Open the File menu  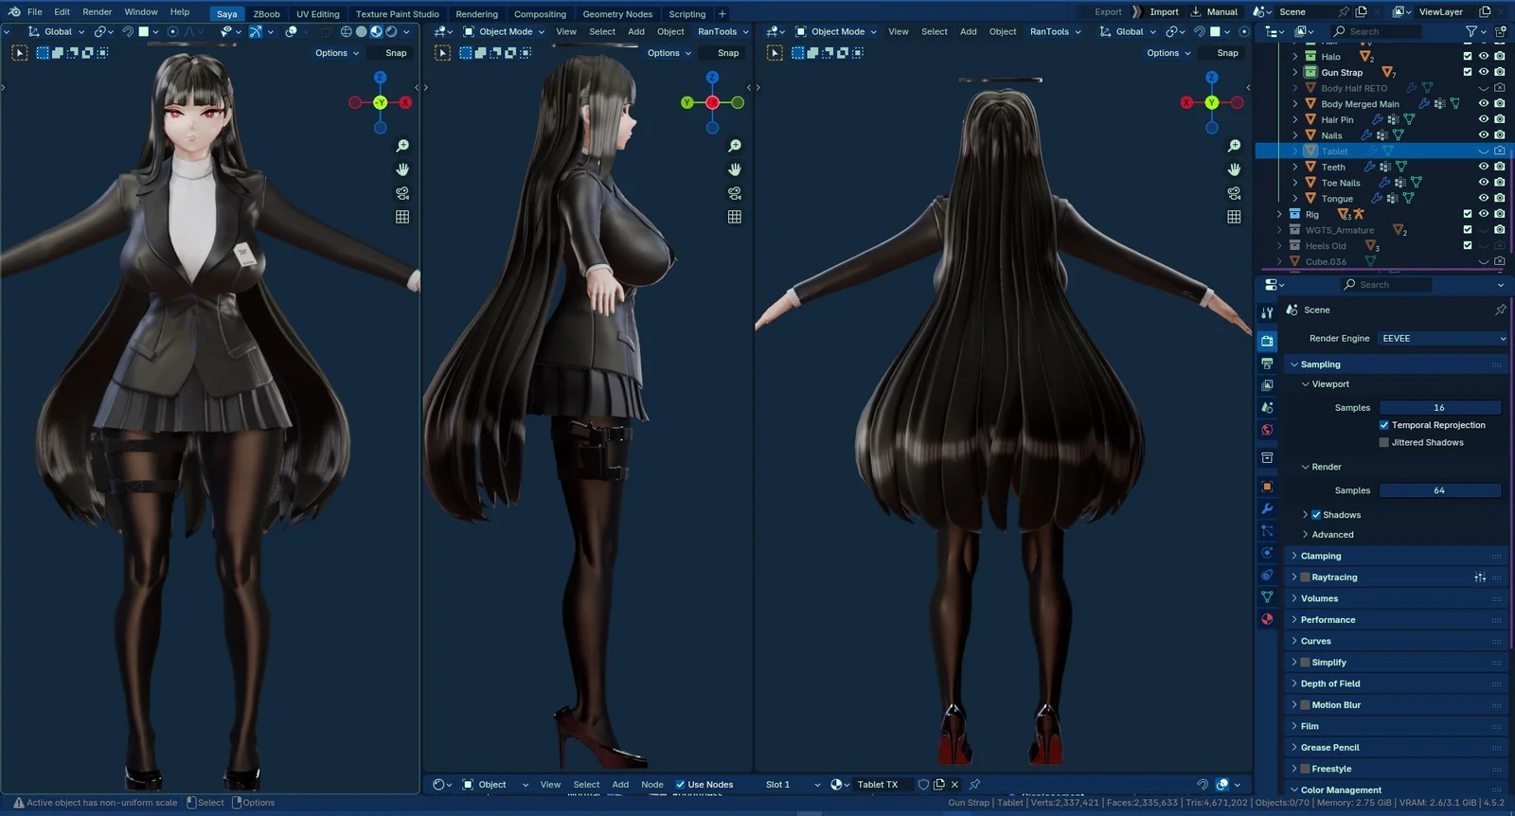(35, 12)
